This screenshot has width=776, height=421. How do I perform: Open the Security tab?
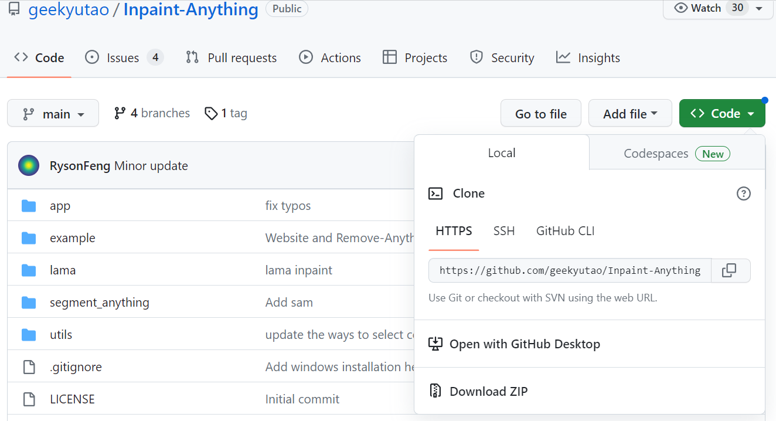502,57
